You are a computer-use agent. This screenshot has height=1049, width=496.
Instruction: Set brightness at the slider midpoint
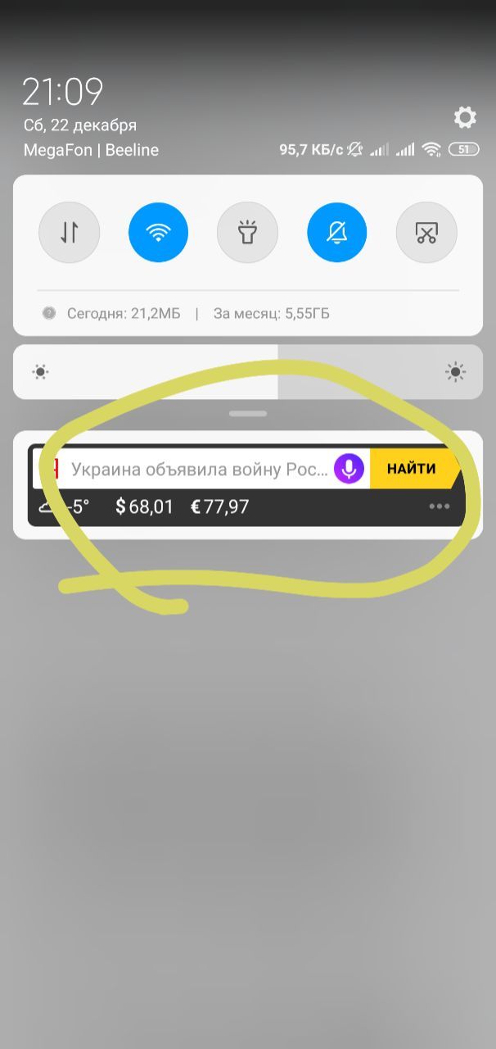[248, 372]
